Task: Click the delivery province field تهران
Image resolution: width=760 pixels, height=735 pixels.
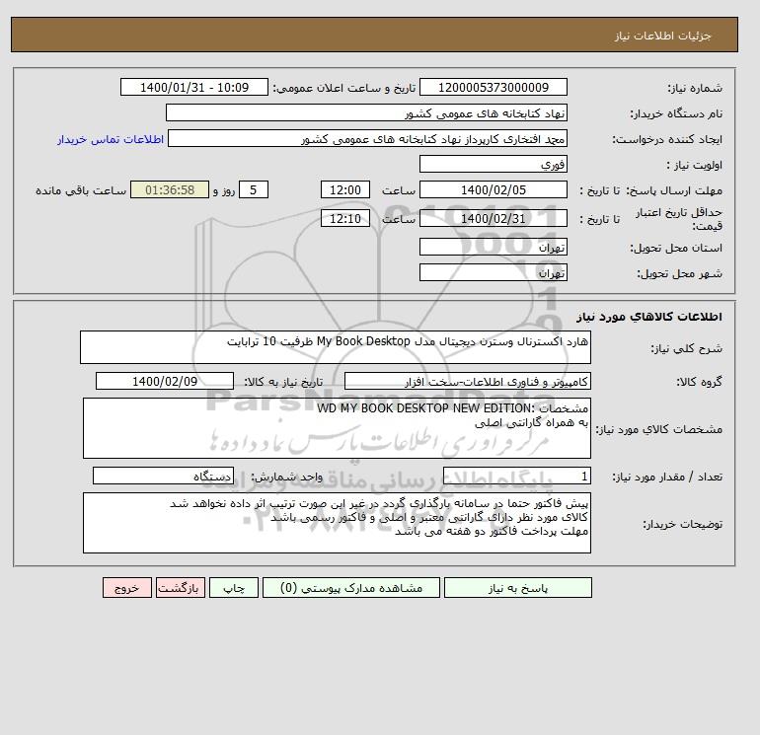Action: [493, 247]
